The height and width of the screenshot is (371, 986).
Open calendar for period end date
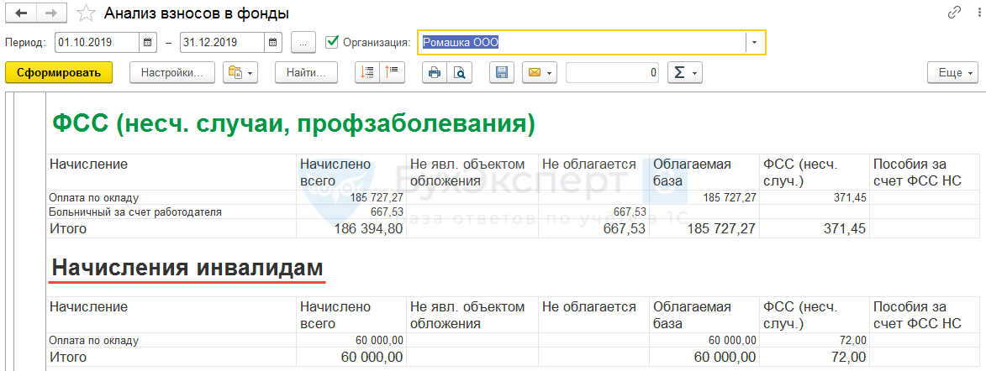coord(272,42)
